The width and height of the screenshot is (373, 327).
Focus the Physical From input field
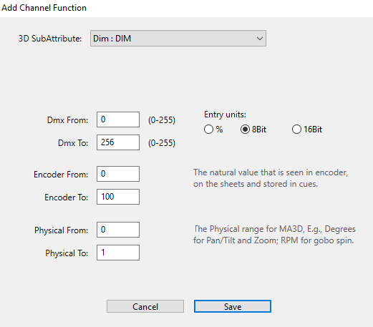(118, 230)
